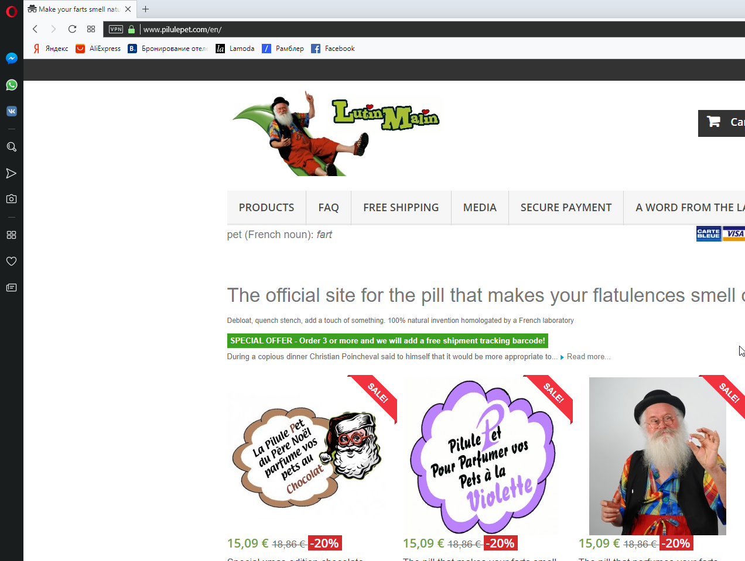Open a new tab with plus button
Viewport: 745px width, 561px height.
tap(145, 9)
